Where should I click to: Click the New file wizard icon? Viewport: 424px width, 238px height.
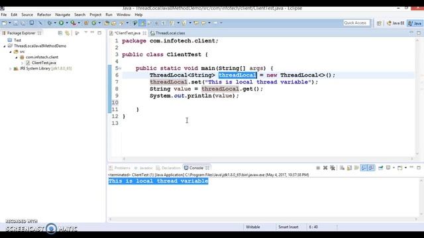point(5,23)
